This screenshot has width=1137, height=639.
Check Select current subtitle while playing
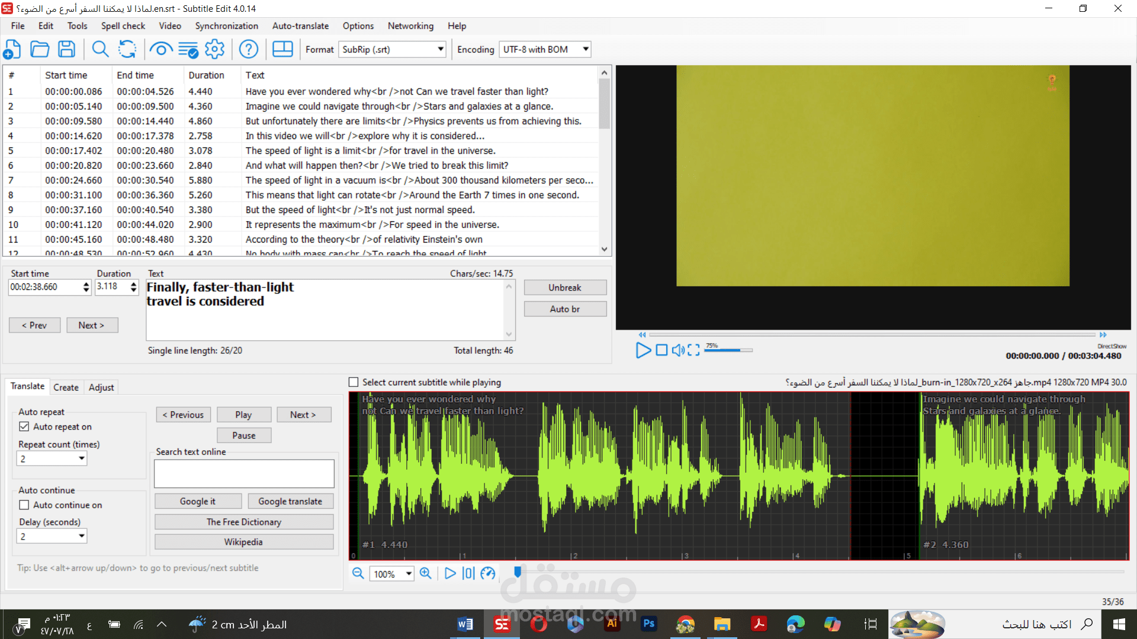pyautogui.click(x=354, y=382)
